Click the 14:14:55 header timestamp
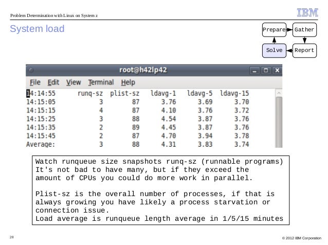Image resolution: width=328 pixels, height=245 pixels. [41, 93]
